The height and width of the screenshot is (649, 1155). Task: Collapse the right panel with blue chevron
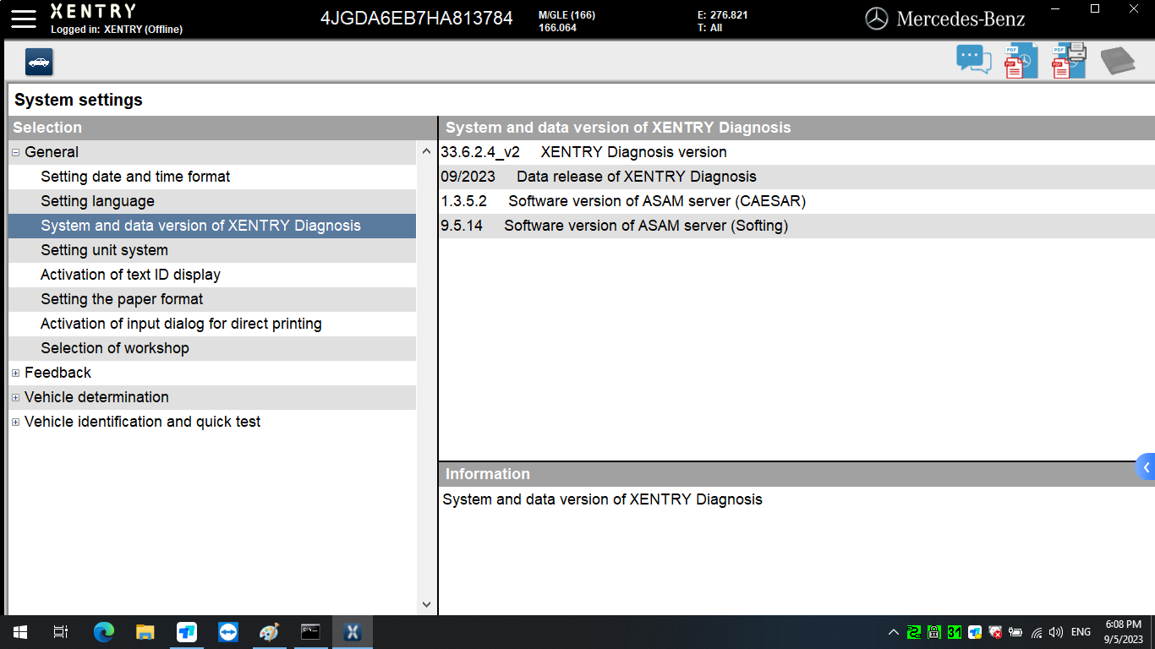click(1147, 466)
